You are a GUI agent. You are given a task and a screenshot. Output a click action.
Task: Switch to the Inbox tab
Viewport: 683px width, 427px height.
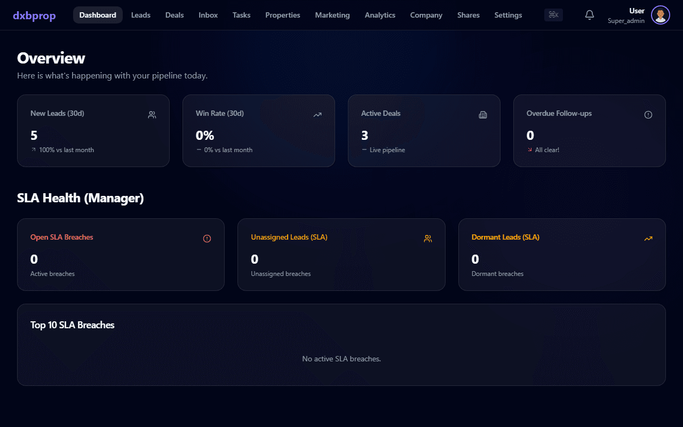coord(208,15)
